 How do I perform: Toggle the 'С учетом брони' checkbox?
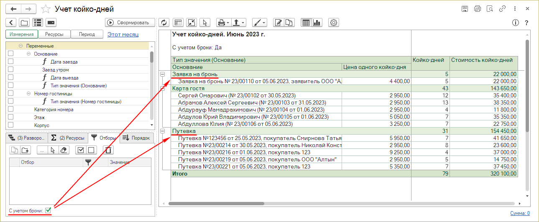(48, 210)
